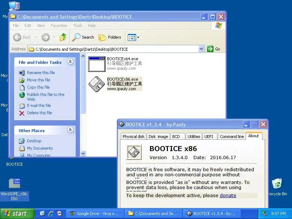
Task: Open My Documents under Other Places
Action: 40,148
